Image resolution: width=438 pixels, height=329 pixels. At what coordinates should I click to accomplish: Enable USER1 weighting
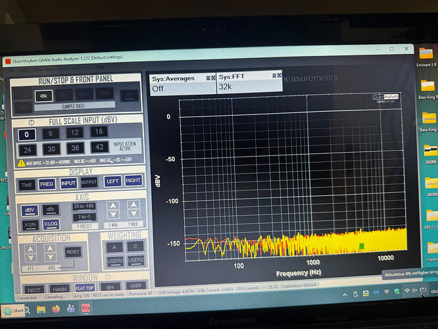[115, 261]
